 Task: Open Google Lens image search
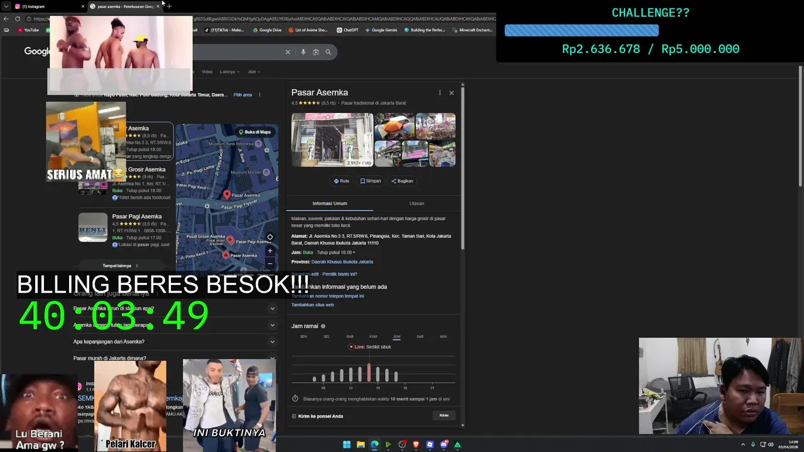pos(316,52)
